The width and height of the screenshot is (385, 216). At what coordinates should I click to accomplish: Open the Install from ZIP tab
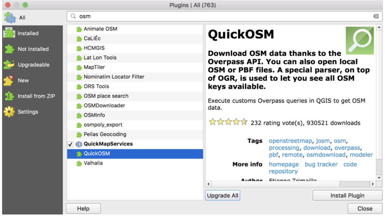(x=32, y=96)
